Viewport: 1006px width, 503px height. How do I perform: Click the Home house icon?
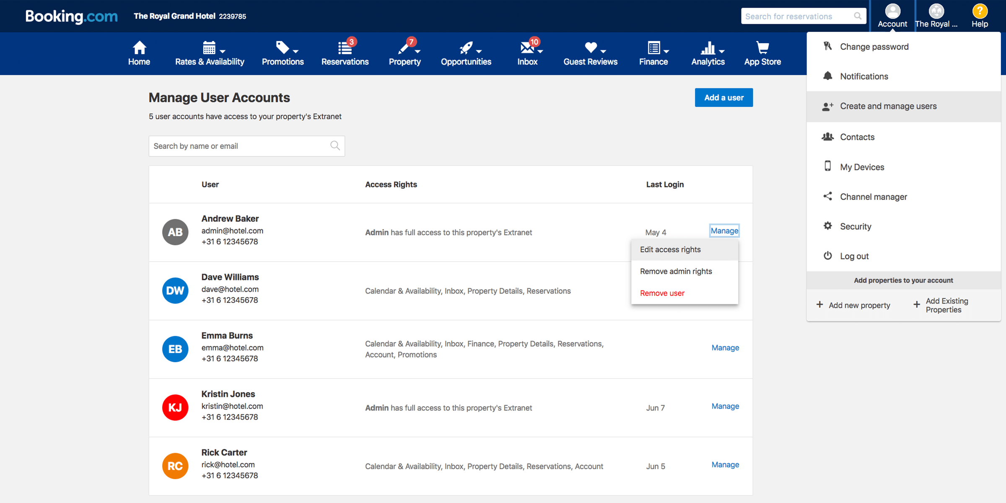tap(139, 48)
